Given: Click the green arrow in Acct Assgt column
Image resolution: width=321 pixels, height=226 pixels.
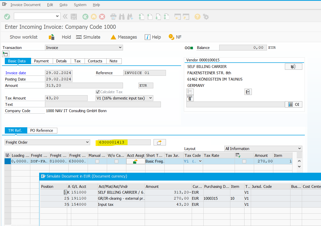Looking at the screenshot, I should pyautogui.click(x=135, y=161).
